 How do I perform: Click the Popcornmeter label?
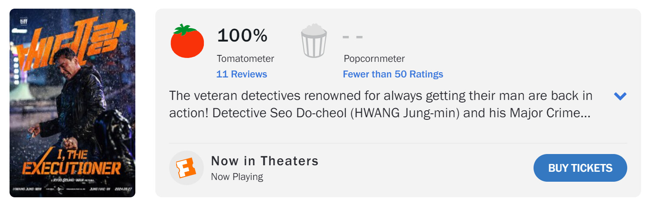pyautogui.click(x=374, y=58)
